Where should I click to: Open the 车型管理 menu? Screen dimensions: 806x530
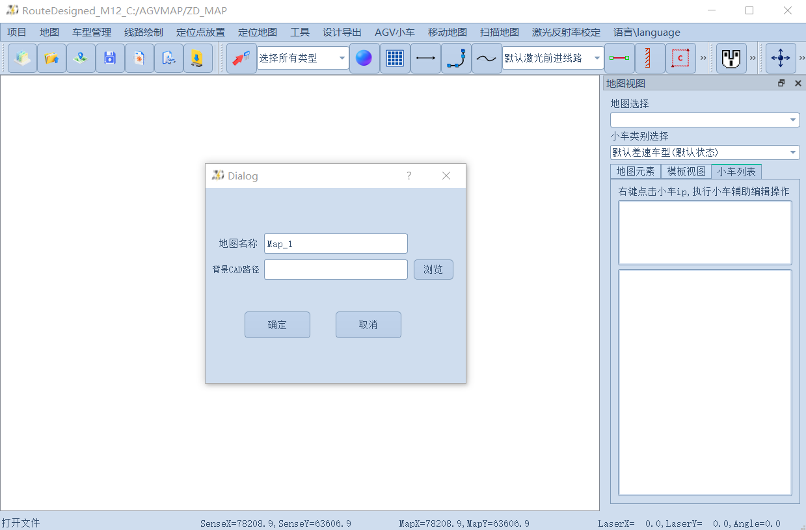click(x=92, y=33)
